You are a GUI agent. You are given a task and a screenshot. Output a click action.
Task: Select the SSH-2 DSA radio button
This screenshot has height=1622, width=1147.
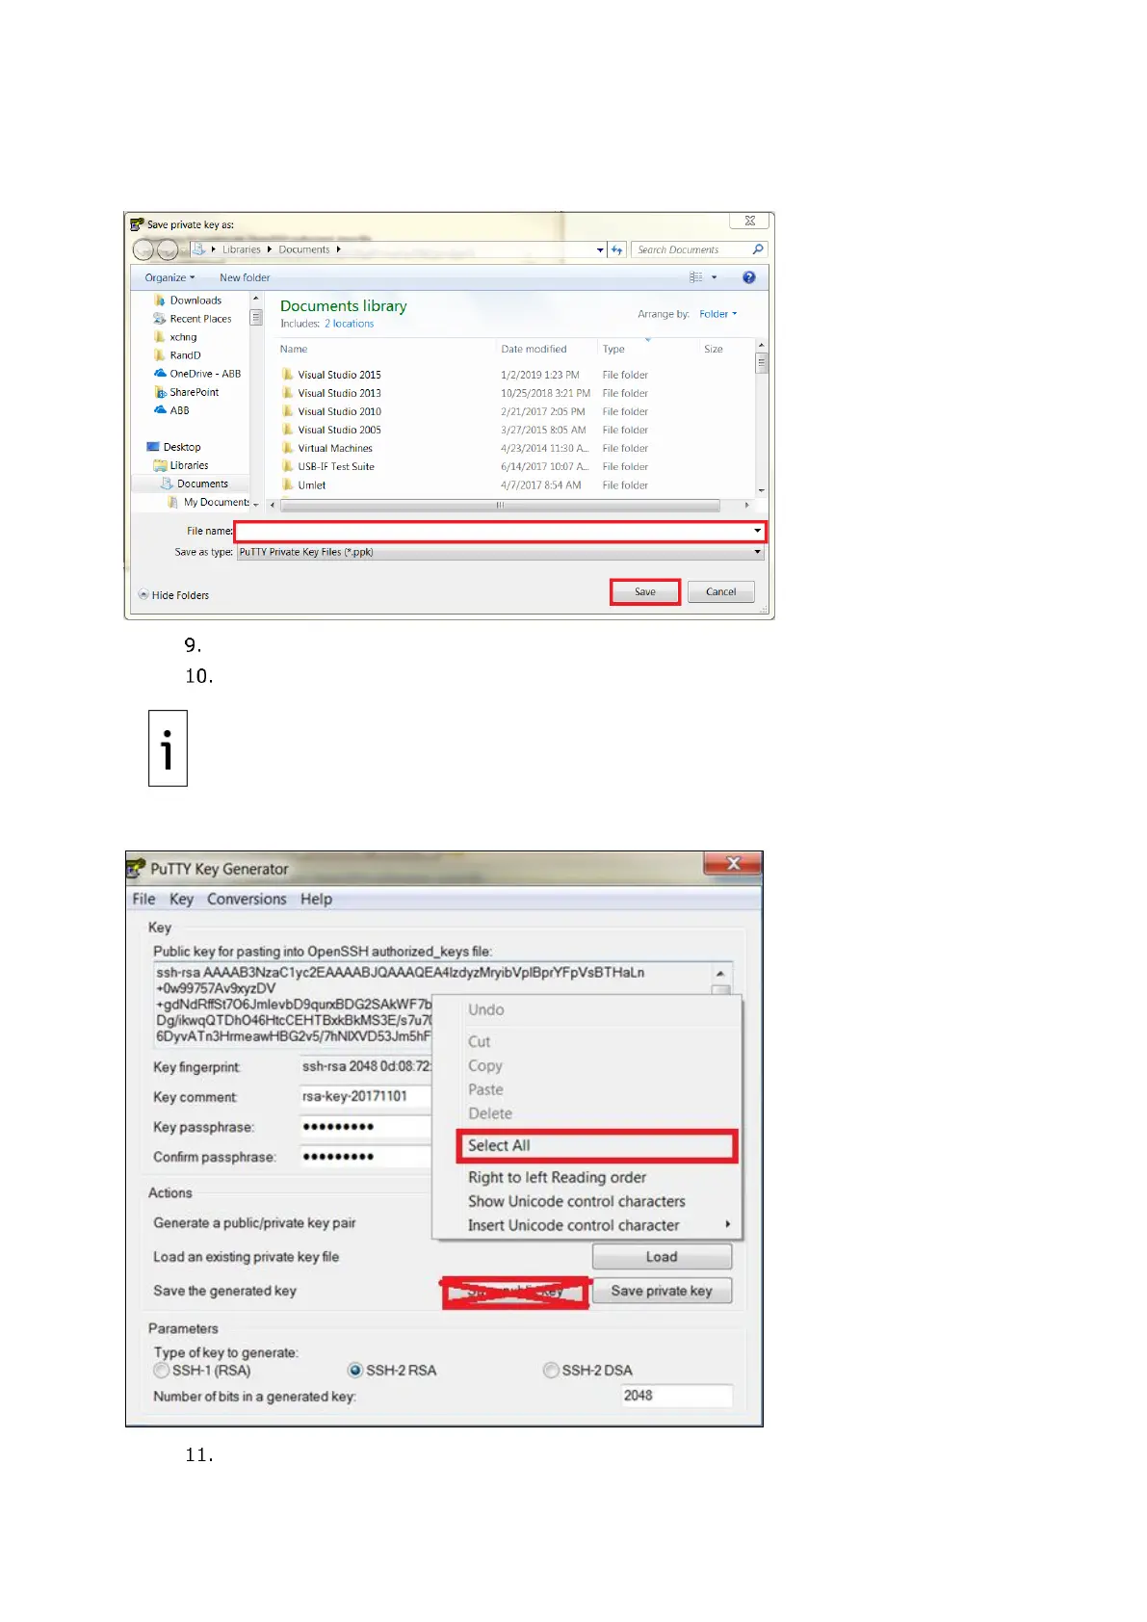[551, 1370]
